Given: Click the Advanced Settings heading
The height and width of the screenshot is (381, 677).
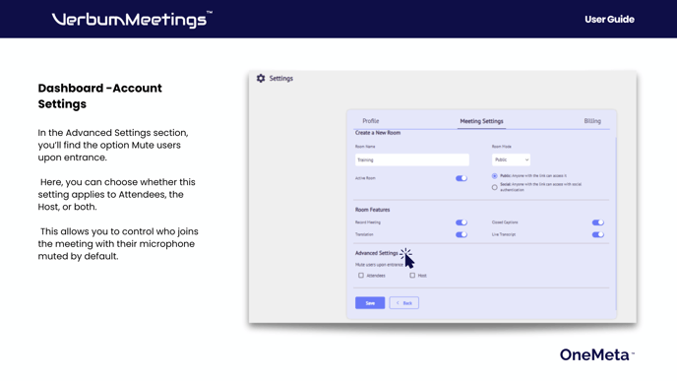Looking at the screenshot, I should point(377,253).
